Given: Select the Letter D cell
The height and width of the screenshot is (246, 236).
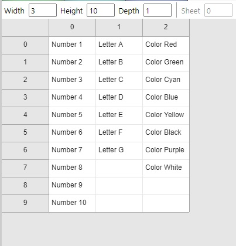Looking at the screenshot, I should click(119, 98).
